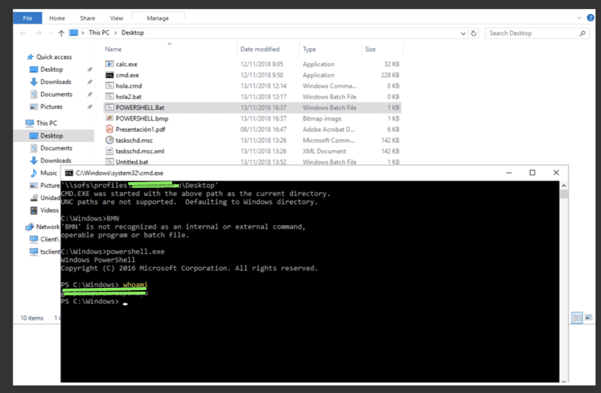Go back with the back arrow

(23, 33)
